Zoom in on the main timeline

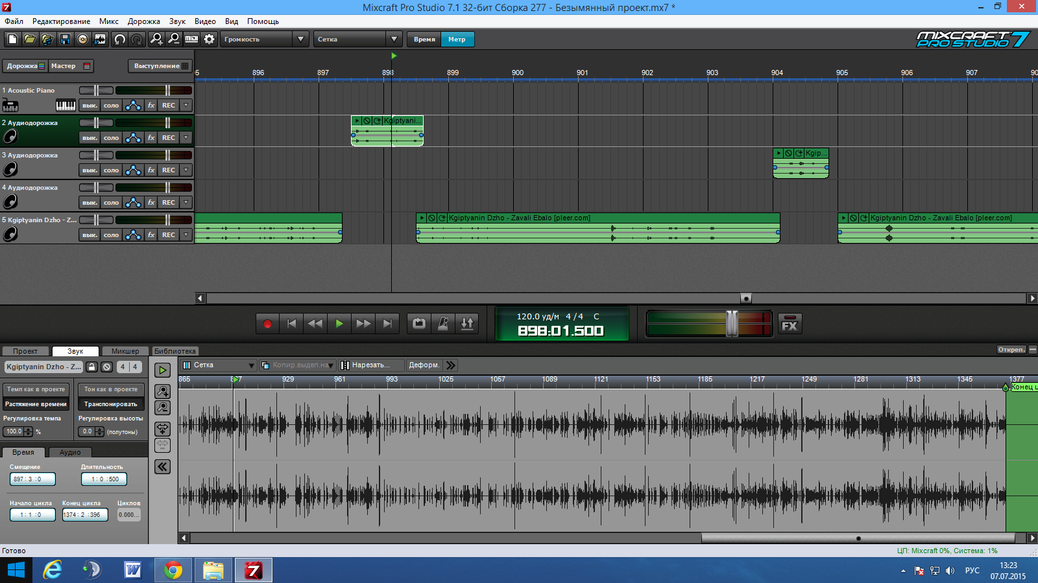point(156,40)
